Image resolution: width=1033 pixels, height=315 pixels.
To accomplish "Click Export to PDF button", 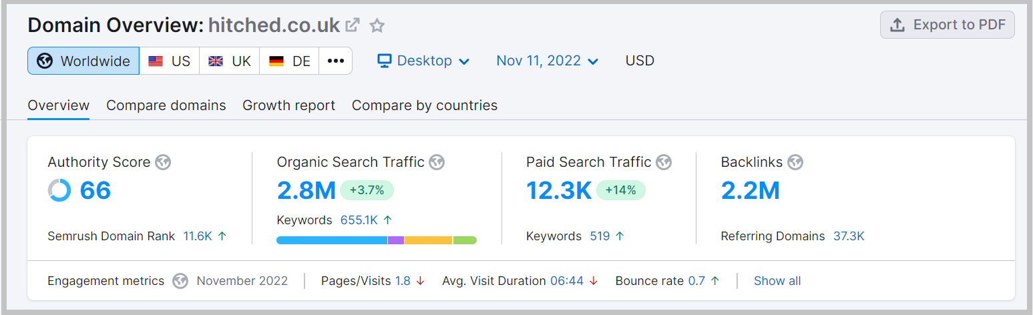I will (948, 25).
